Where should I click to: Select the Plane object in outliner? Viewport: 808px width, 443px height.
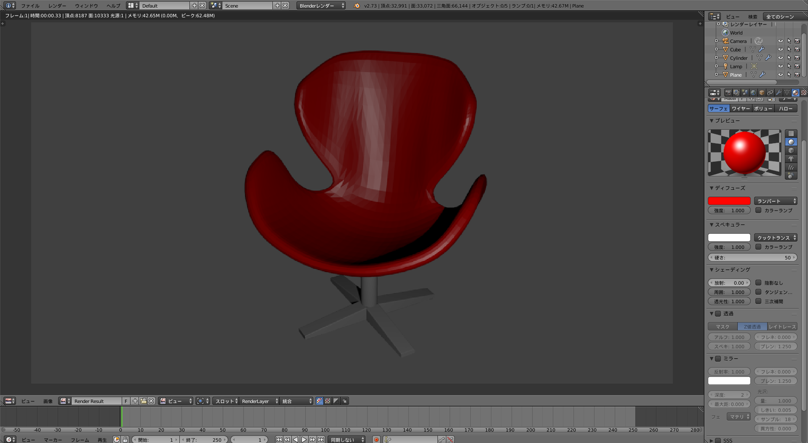(x=736, y=75)
